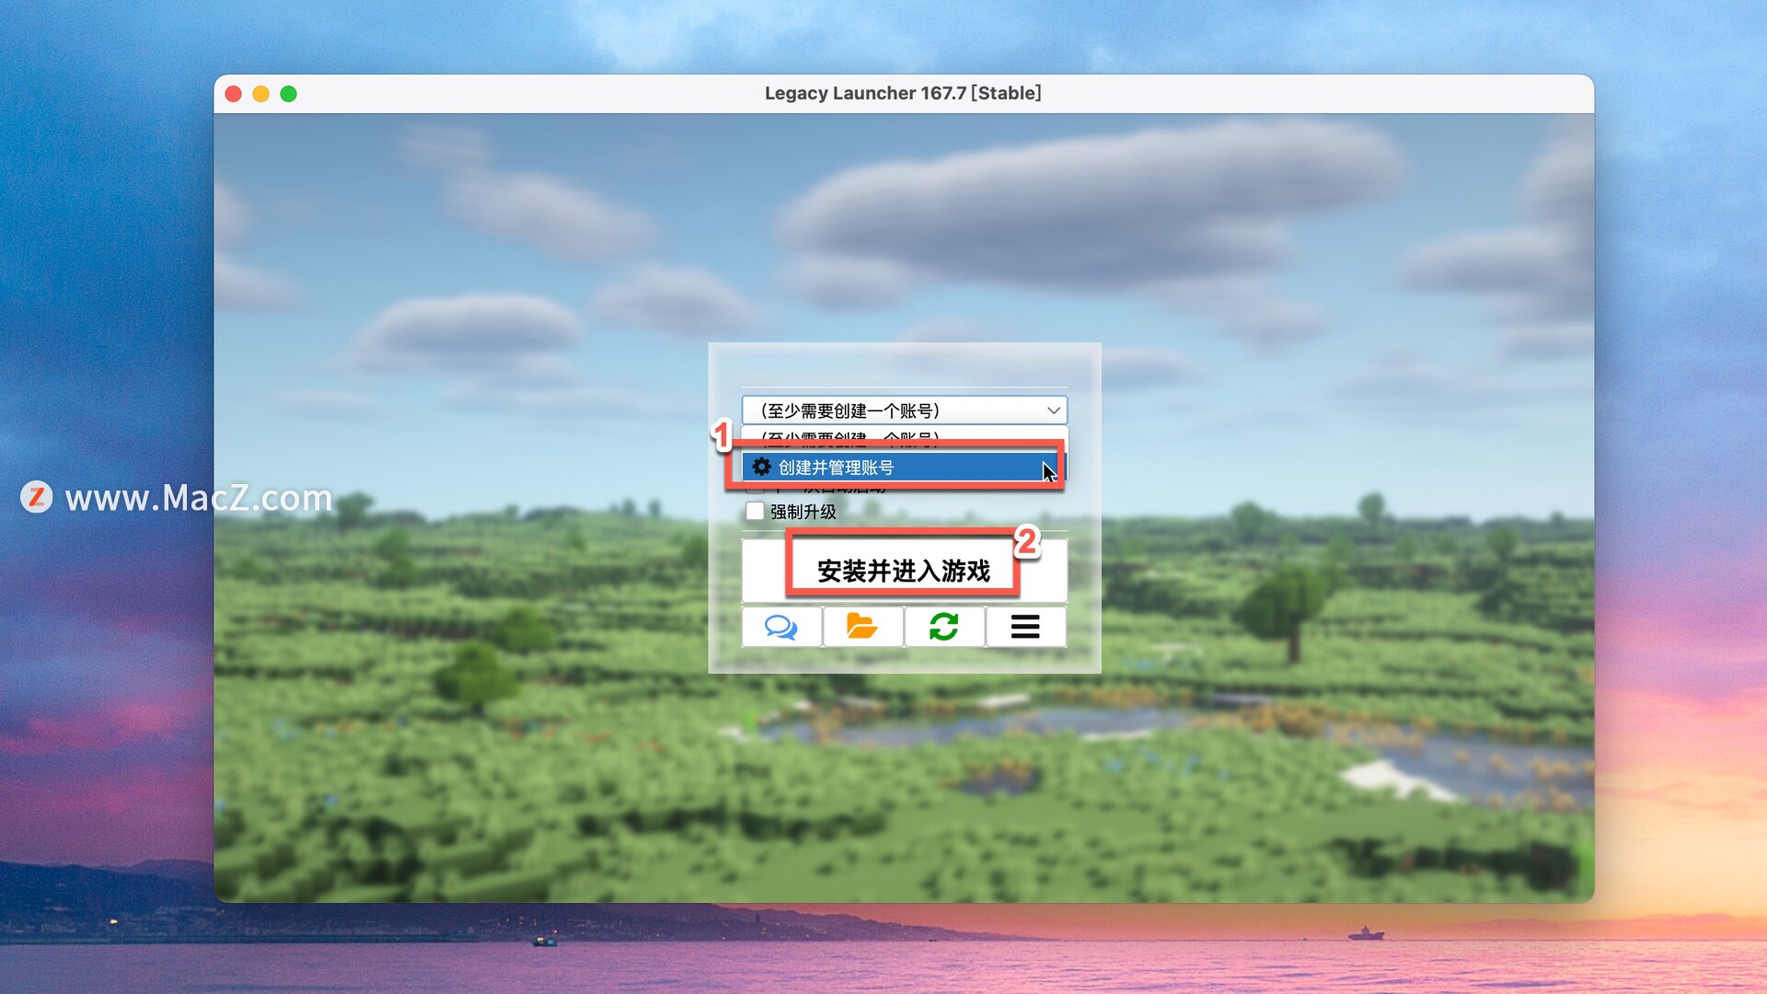Click the green refresh arrows icon
Image resolution: width=1767 pixels, height=994 pixels.
tap(944, 627)
